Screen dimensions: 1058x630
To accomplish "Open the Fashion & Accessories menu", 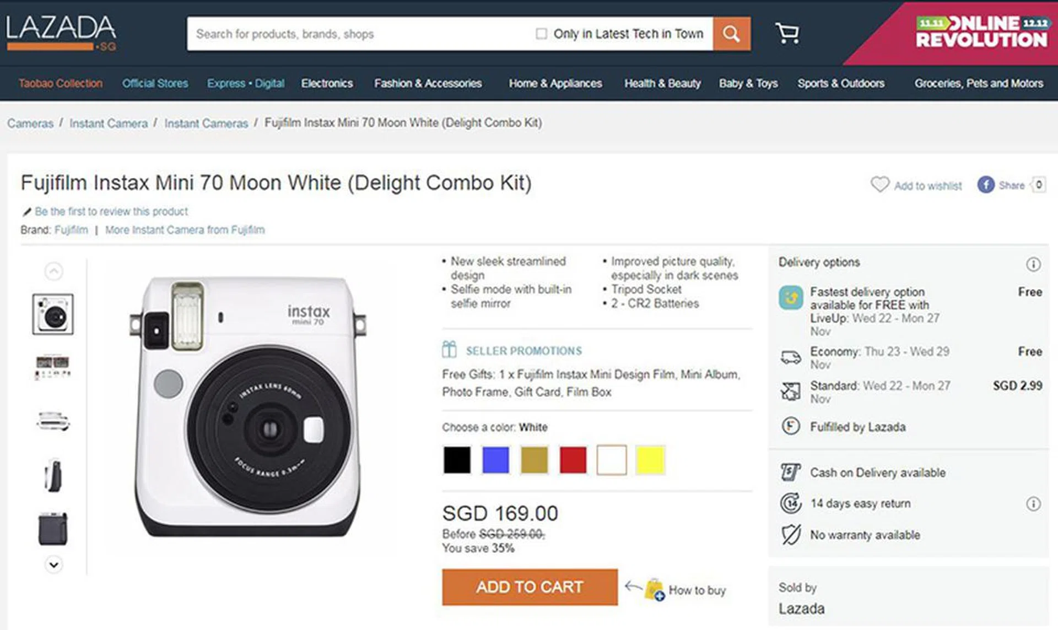I will [x=428, y=83].
